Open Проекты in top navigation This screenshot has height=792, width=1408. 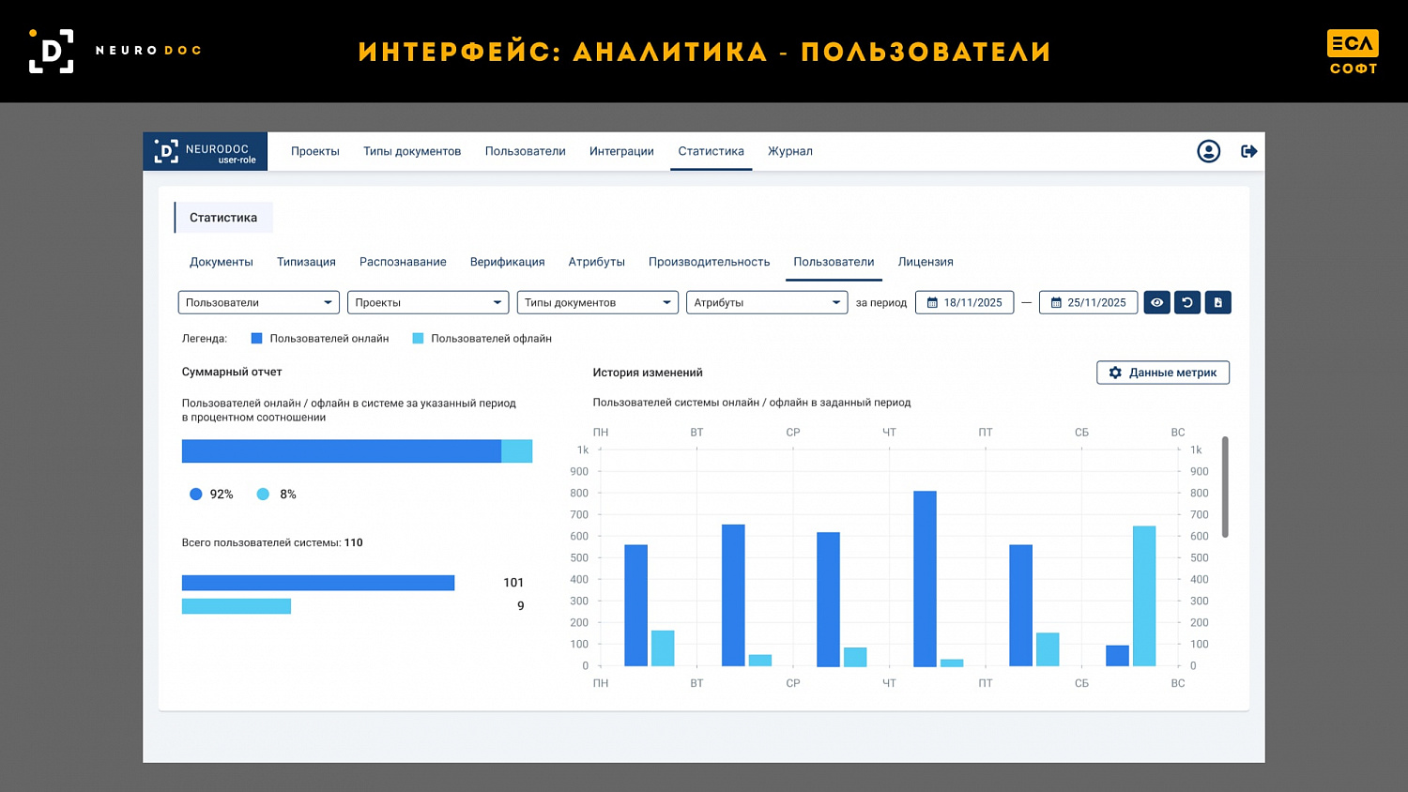pyautogui.click(x=315, y=151)
